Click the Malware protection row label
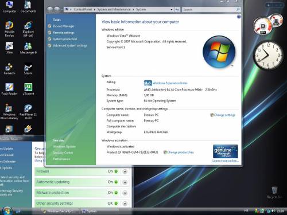The height and width of the screenshot is (215, 287). (x=53, y=193)
